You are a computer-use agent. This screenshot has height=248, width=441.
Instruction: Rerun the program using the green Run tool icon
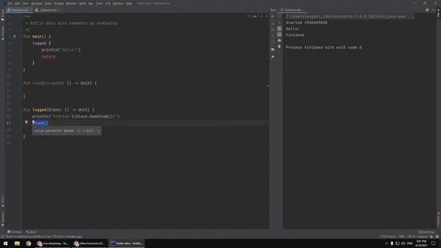273,17
